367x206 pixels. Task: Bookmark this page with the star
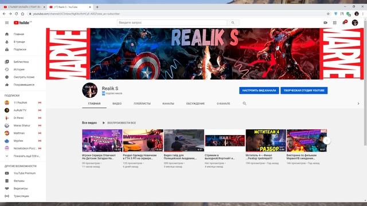[328, 14]
